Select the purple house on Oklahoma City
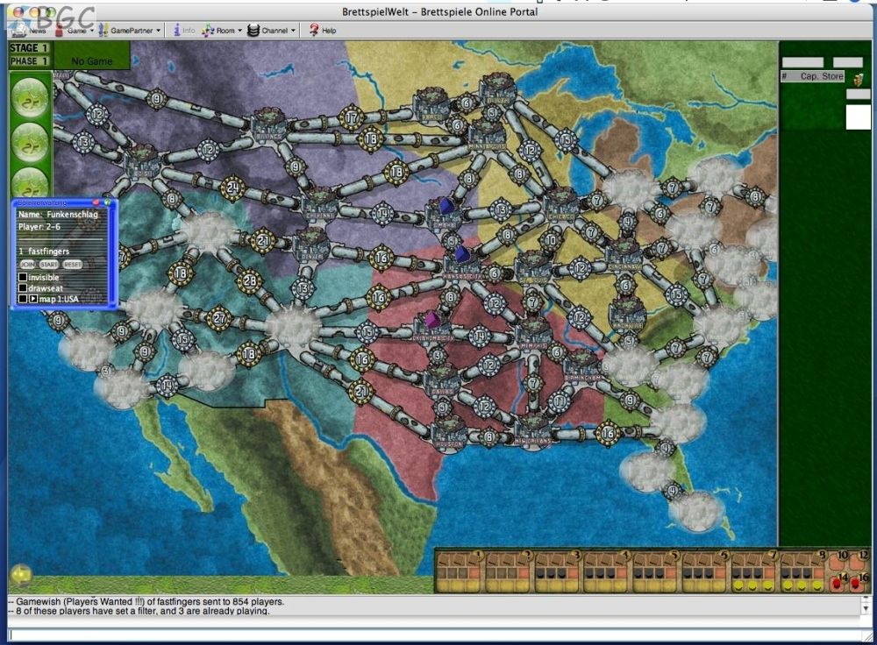This screenshot has height=645, width=877. pos(432,320)
